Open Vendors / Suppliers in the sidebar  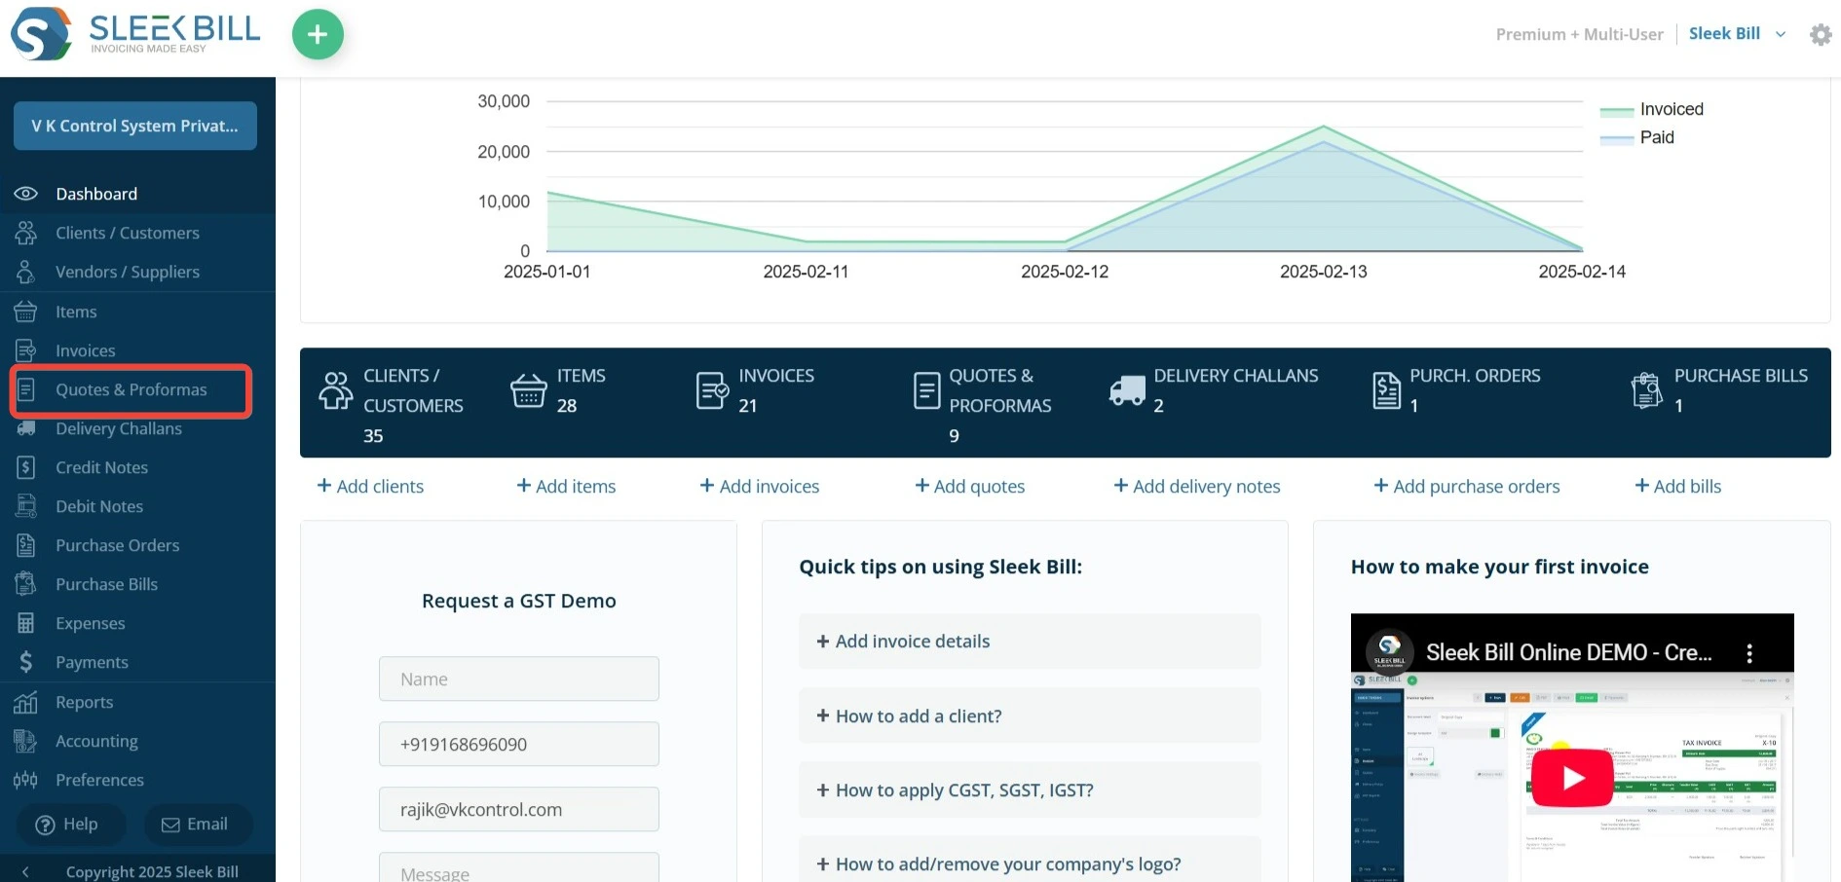point(128,272)
